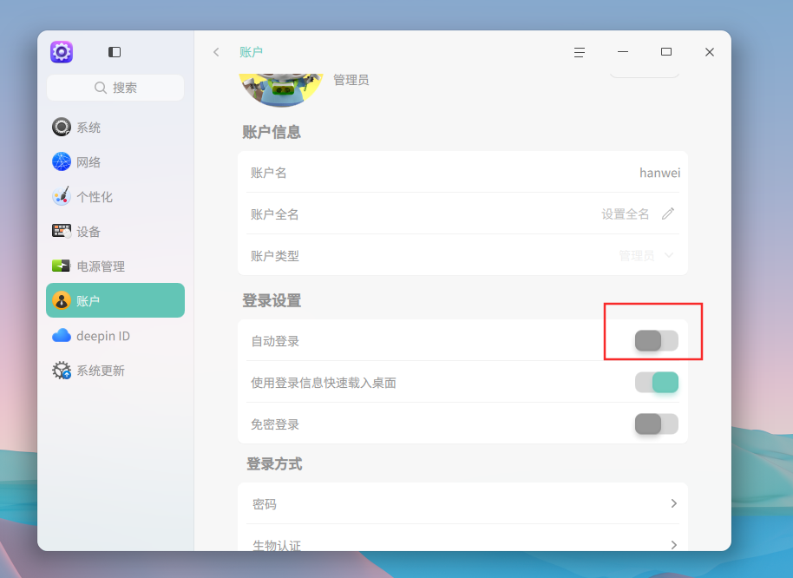The image size is (793, 578).
Task: Click the Control Center gear app icon
Action: 62,52
